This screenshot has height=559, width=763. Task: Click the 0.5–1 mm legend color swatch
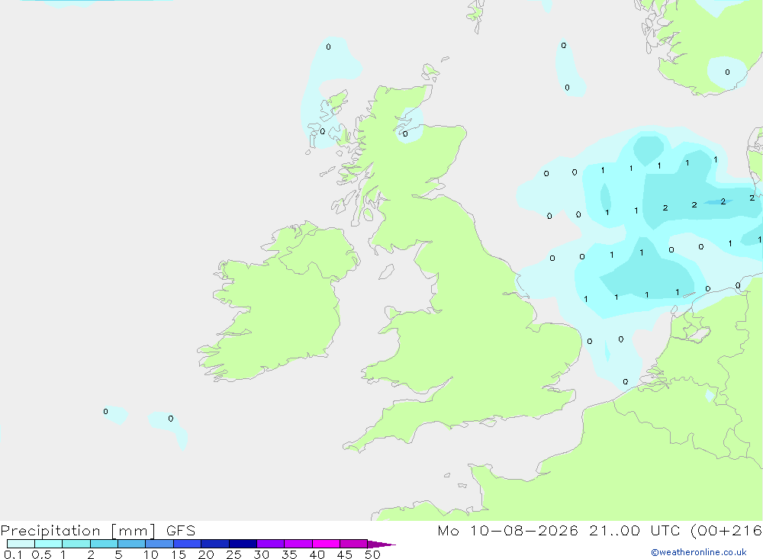pyautogui.click(x=49, y=544)
